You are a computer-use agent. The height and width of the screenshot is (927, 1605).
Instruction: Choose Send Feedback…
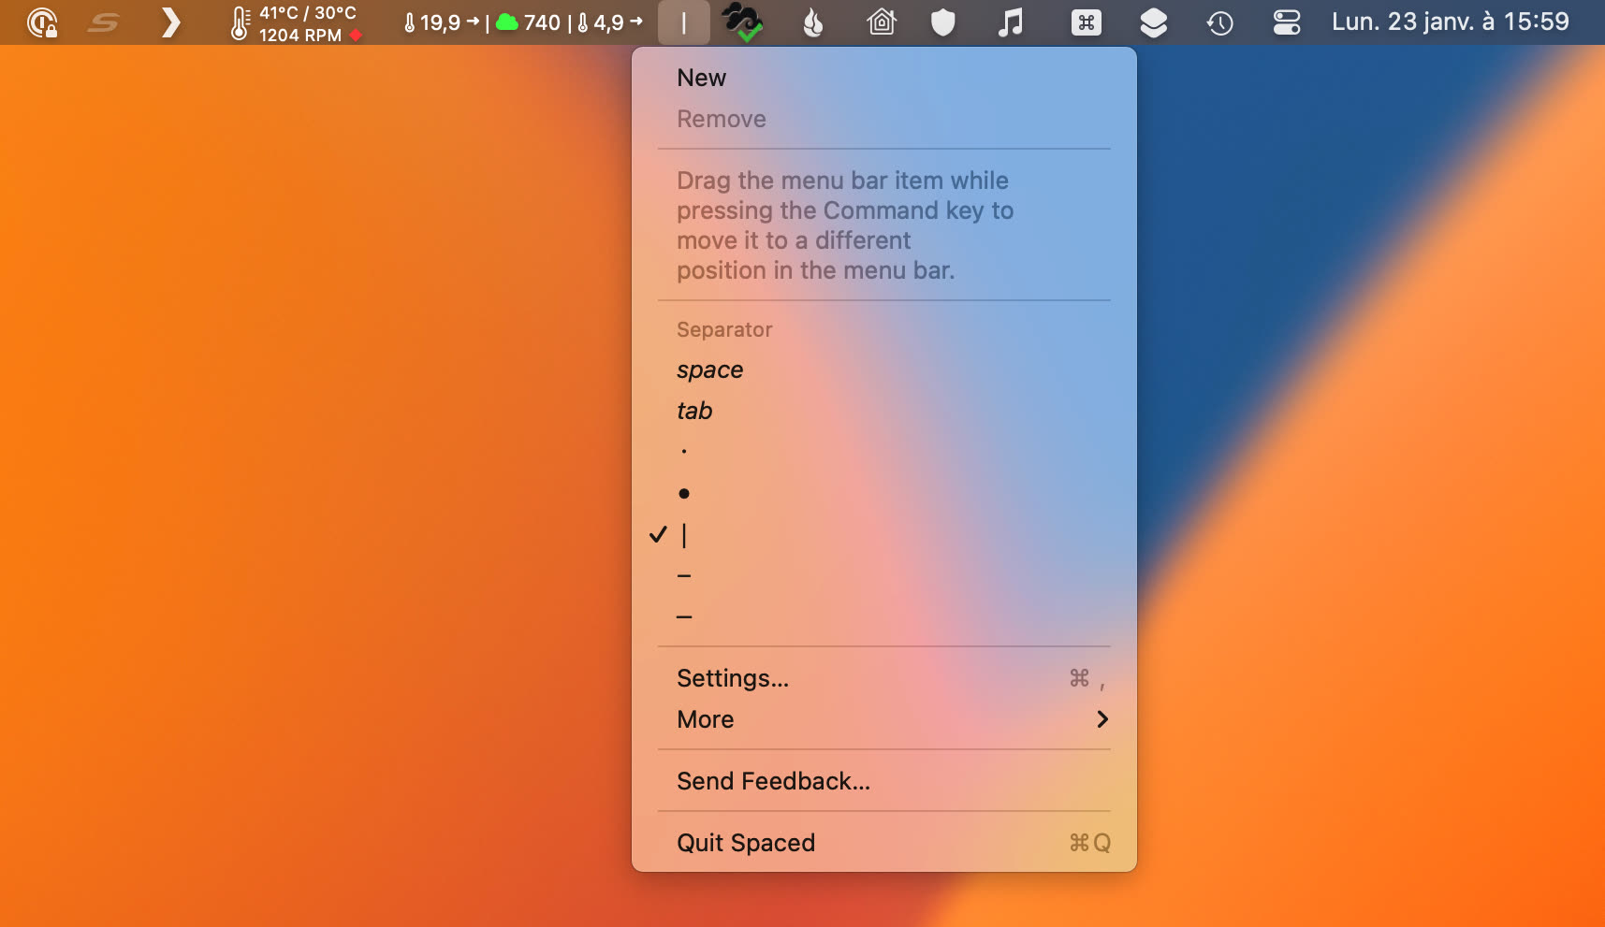click(x=884, y=781)
